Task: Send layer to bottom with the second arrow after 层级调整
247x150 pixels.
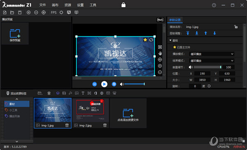Action: (197, 33)
